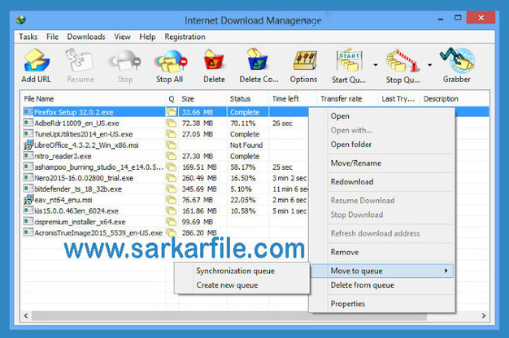This screenshot has height=338, width=509.
Task: Sort by Time left column header
Action: click(293, 99)
